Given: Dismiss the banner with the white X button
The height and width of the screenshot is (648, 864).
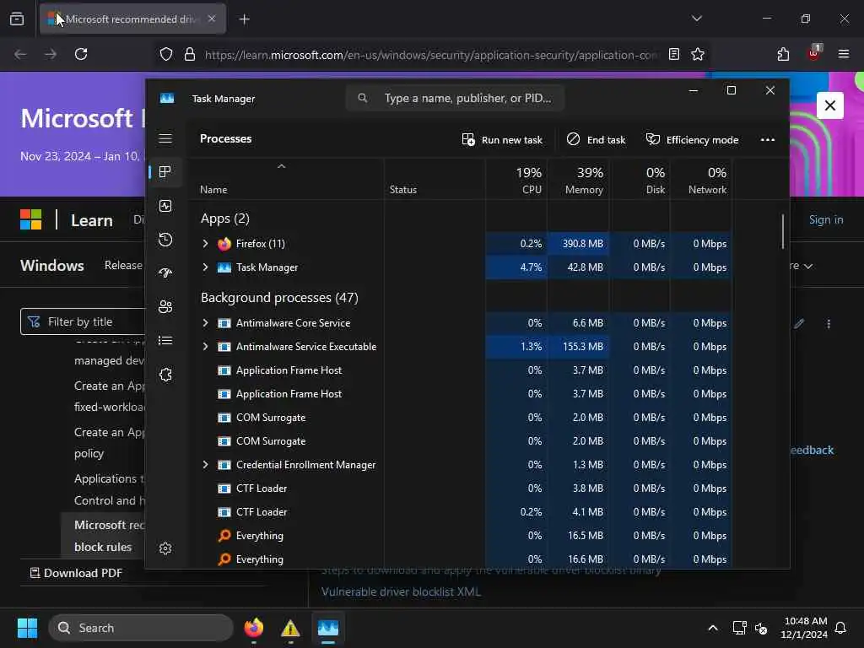Looking at the screenshot, I should (x=830, y=105).
